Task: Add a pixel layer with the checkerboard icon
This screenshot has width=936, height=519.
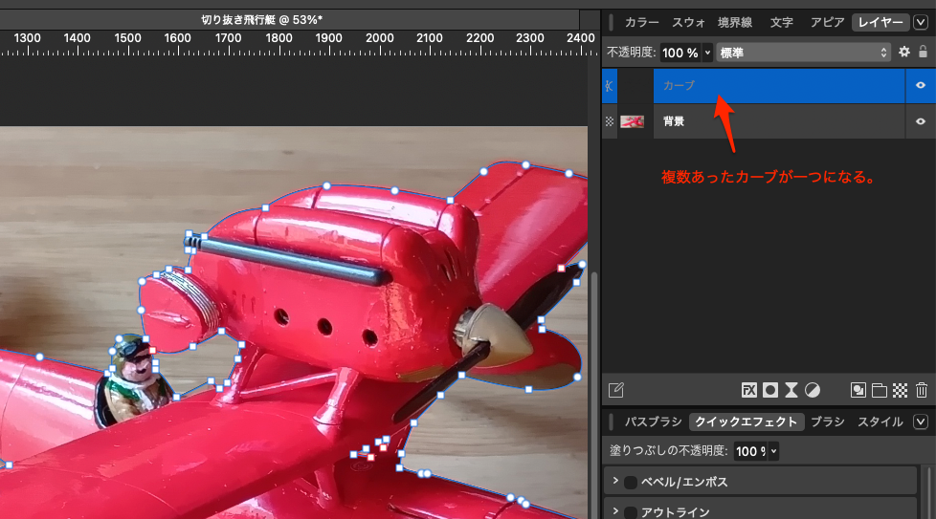Action: click(901, 390)
